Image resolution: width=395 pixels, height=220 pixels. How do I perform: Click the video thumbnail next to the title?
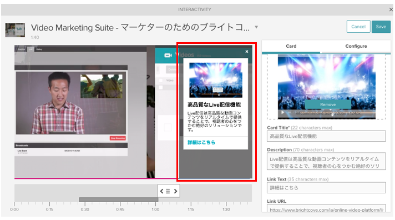[15, 30]
